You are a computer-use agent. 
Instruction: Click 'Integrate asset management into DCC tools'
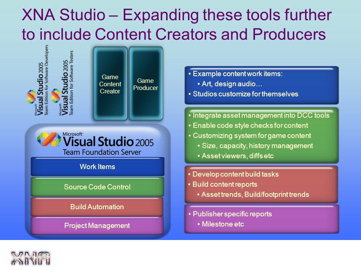261,115
